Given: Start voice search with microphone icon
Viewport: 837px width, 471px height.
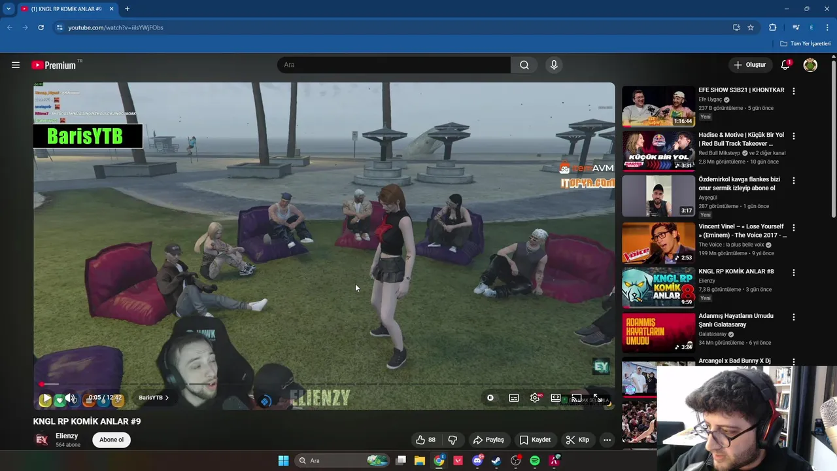Looking at the screenshot, I should tap(554, 65).
